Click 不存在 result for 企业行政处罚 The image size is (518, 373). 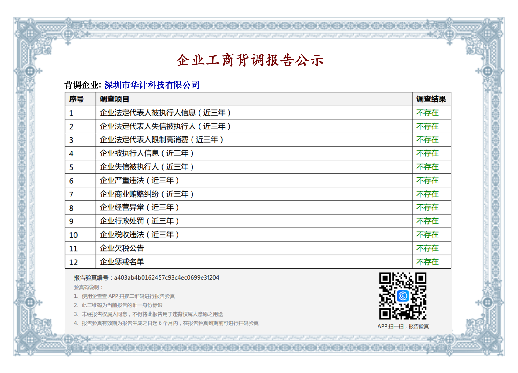pyautogui.click(x=427, y=221)
